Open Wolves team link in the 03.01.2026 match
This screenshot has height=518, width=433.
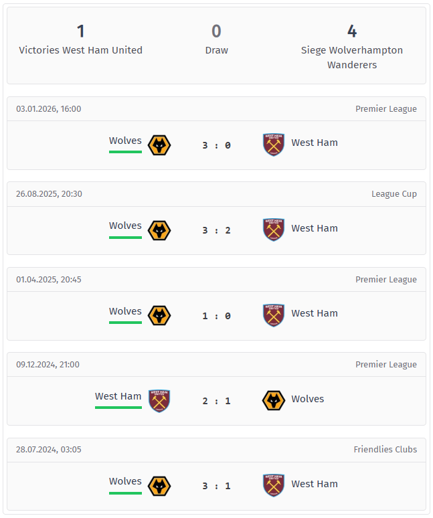pyautogui.click(x=125, y=141)
